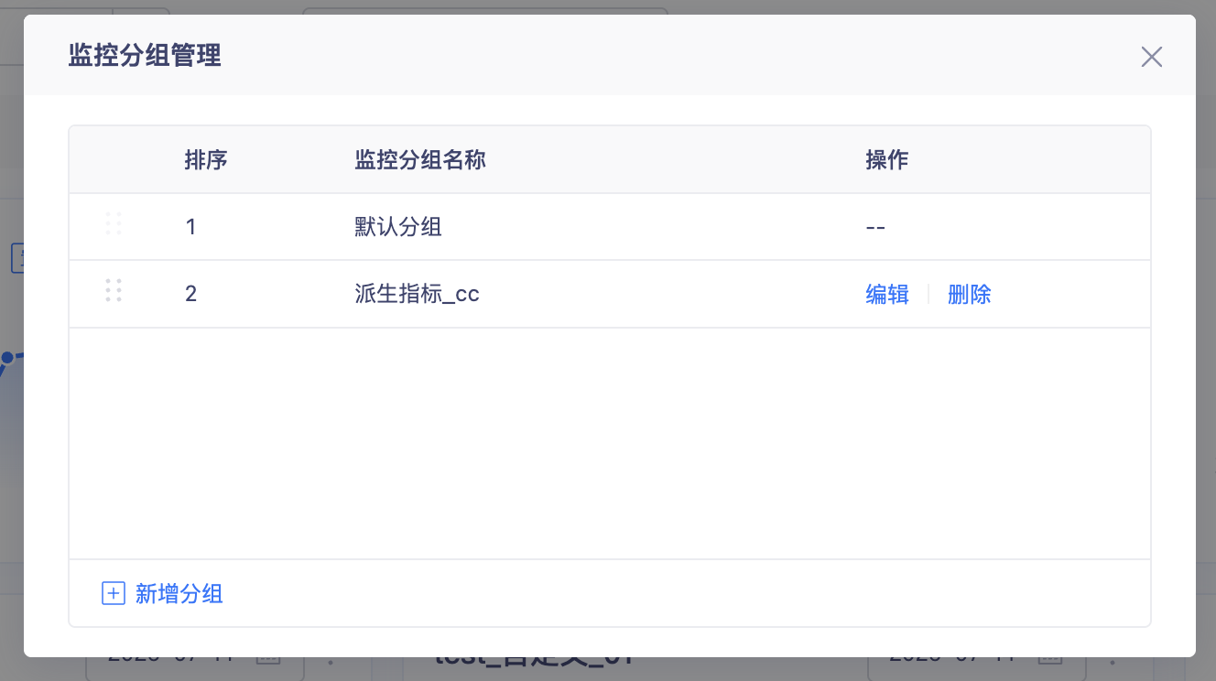The height and width of the screenshot is (681, 1216).
Task: Click 删除 for the 派生指标_cc group
Action: coord(970,294)
